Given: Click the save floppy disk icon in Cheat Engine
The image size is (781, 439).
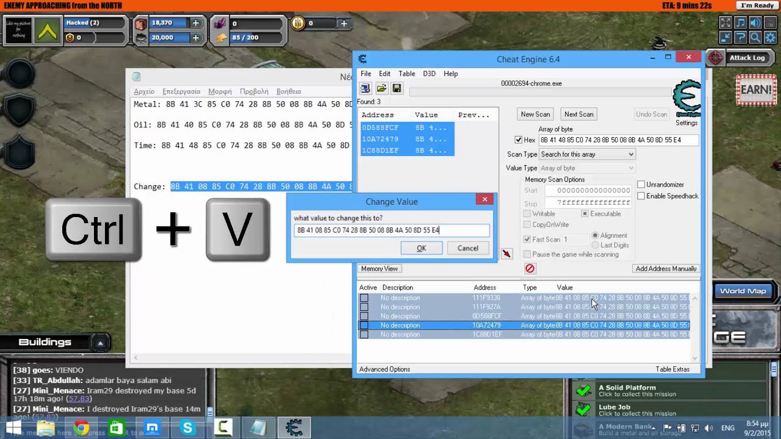Looking at the screenshot, I should pyautogui.click(x=397, y=88).
